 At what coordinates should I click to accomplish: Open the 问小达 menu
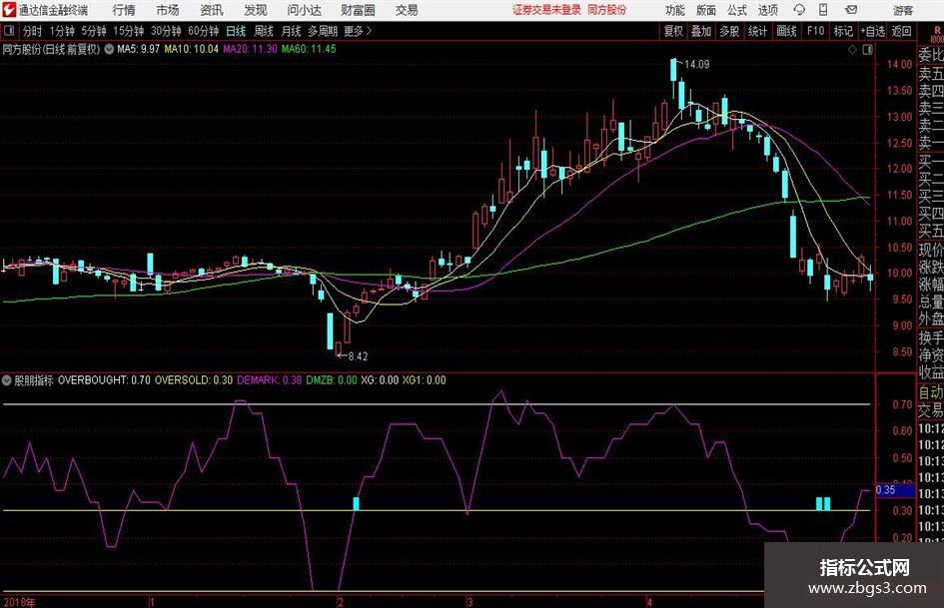[304, 10]
